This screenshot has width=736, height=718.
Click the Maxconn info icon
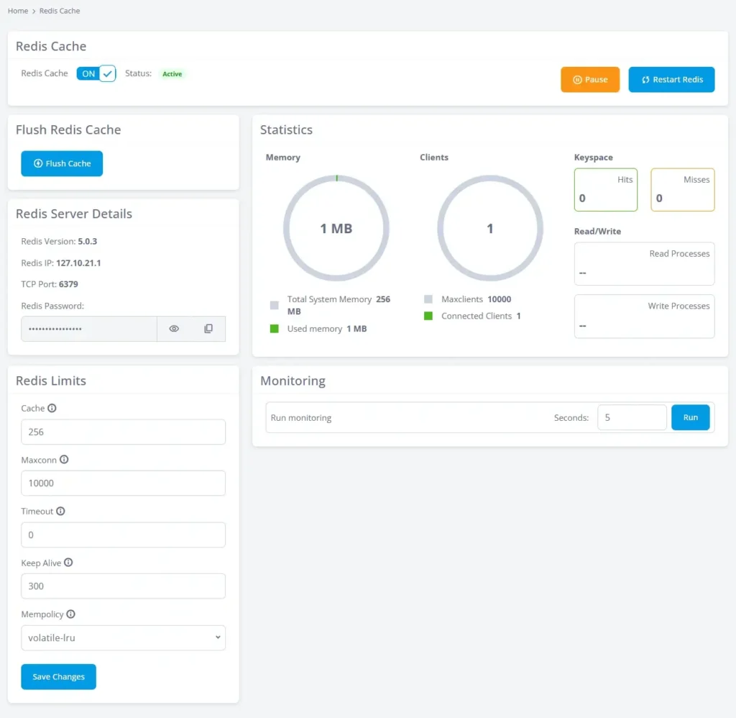point(63,460)
